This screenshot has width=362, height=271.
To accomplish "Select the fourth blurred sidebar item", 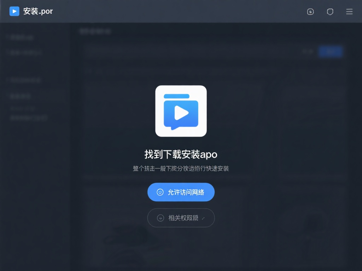I will pyautogui.click(x=21, y=96).
